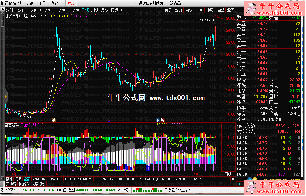Image resolution: width=306 pixels, height=196 pixels.
Task: Click the 云行情广州主站Z1 status text
Action: click(178, 190)
